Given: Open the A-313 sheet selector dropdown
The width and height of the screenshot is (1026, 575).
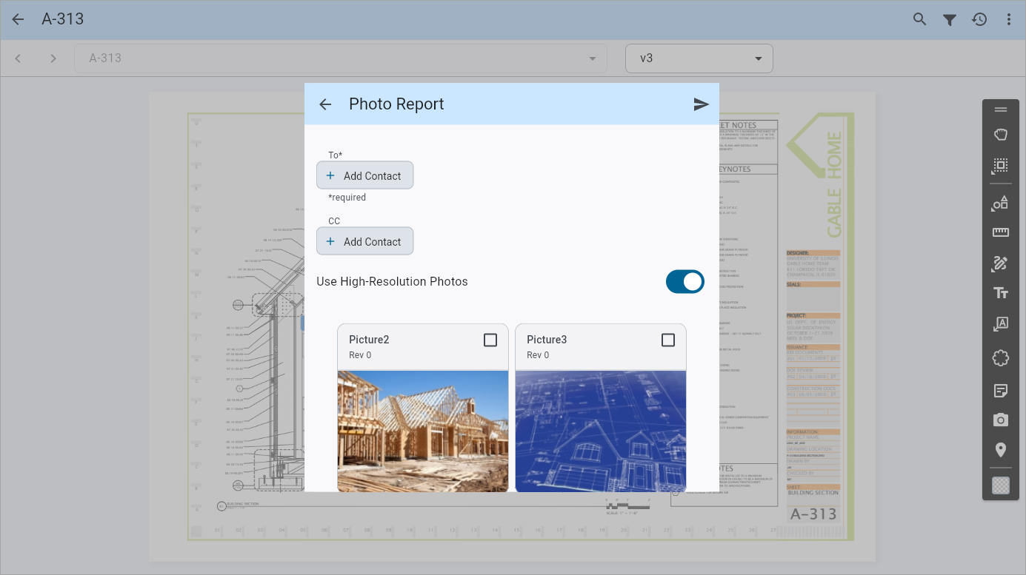Looking at the screenshot, I should (x=341, y=58).
